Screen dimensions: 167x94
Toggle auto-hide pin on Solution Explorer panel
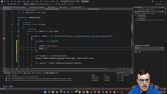[x=162, y=7]
